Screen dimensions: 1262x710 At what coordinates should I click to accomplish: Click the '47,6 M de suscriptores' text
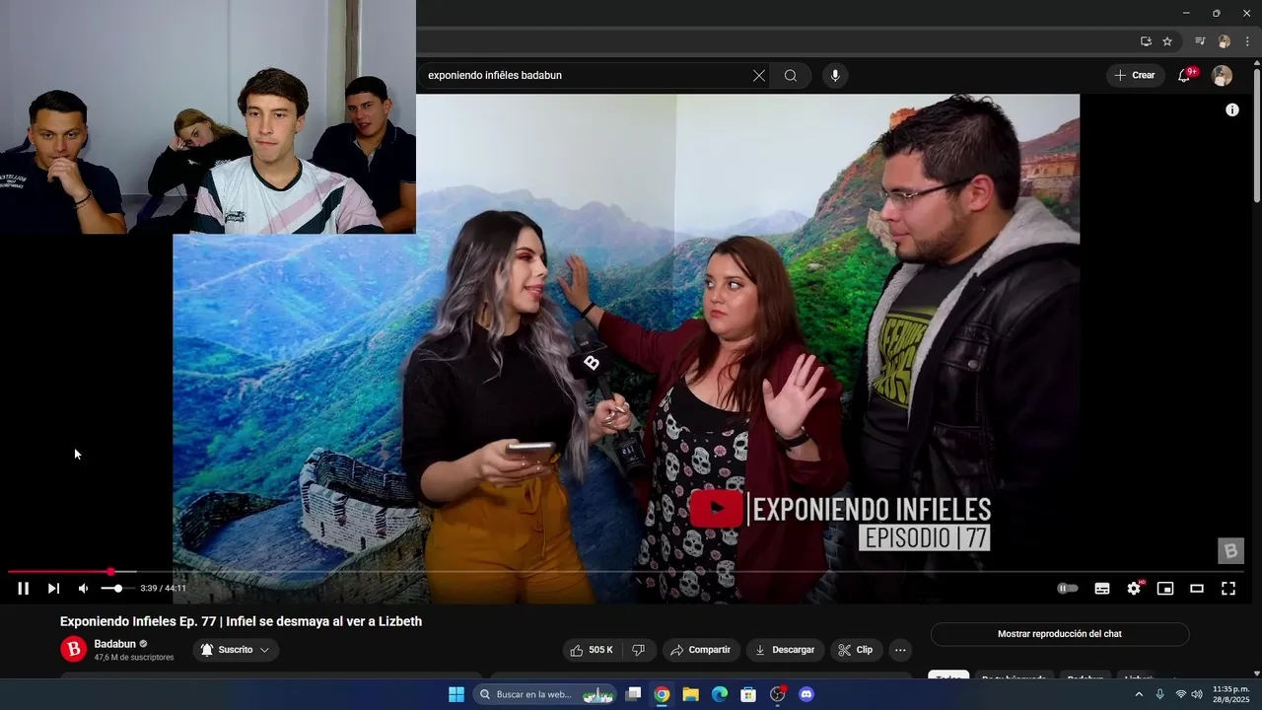point(134,658)
